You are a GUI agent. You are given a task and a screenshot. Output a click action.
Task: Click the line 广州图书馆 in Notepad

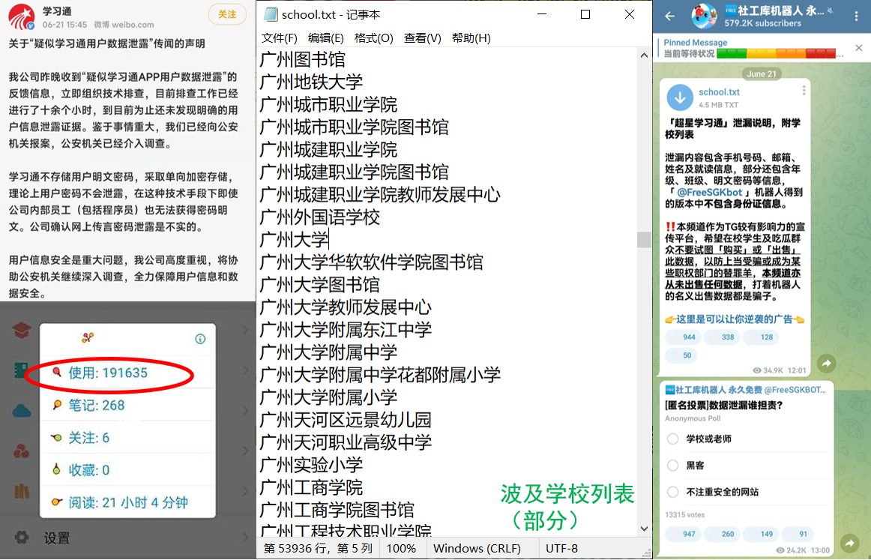click(303, 59)
